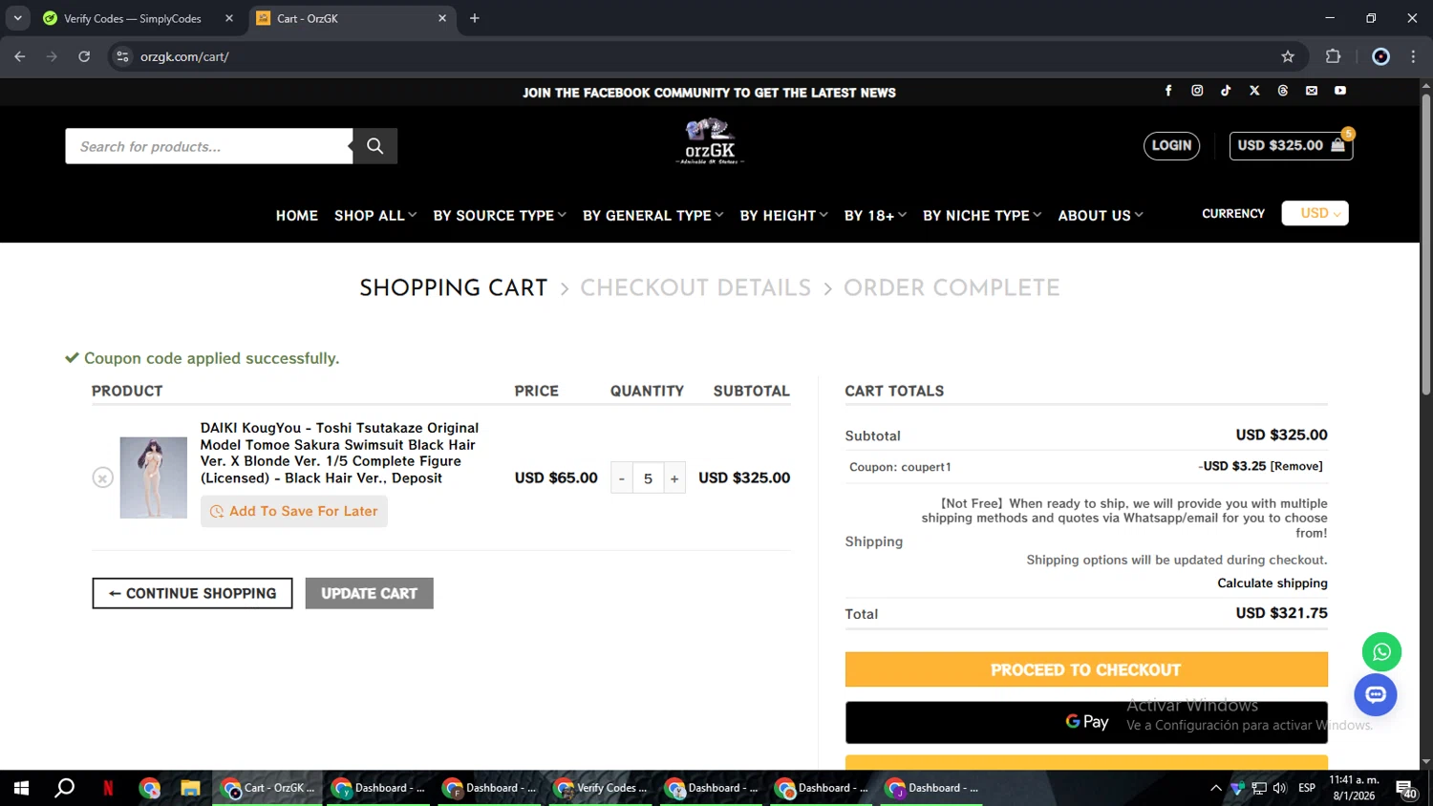Go to the HOME menu item

coord(297,216)
